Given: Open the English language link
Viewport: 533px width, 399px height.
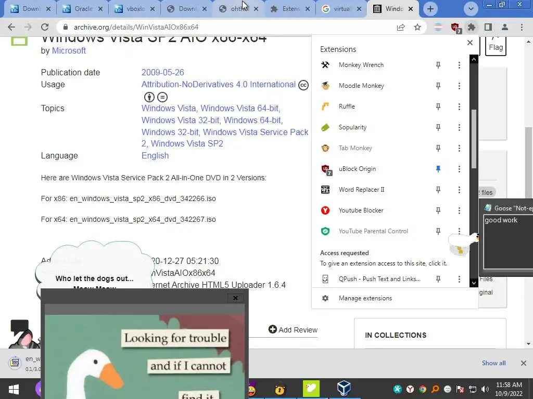Looking at the screenshot, I should (155, 155).
